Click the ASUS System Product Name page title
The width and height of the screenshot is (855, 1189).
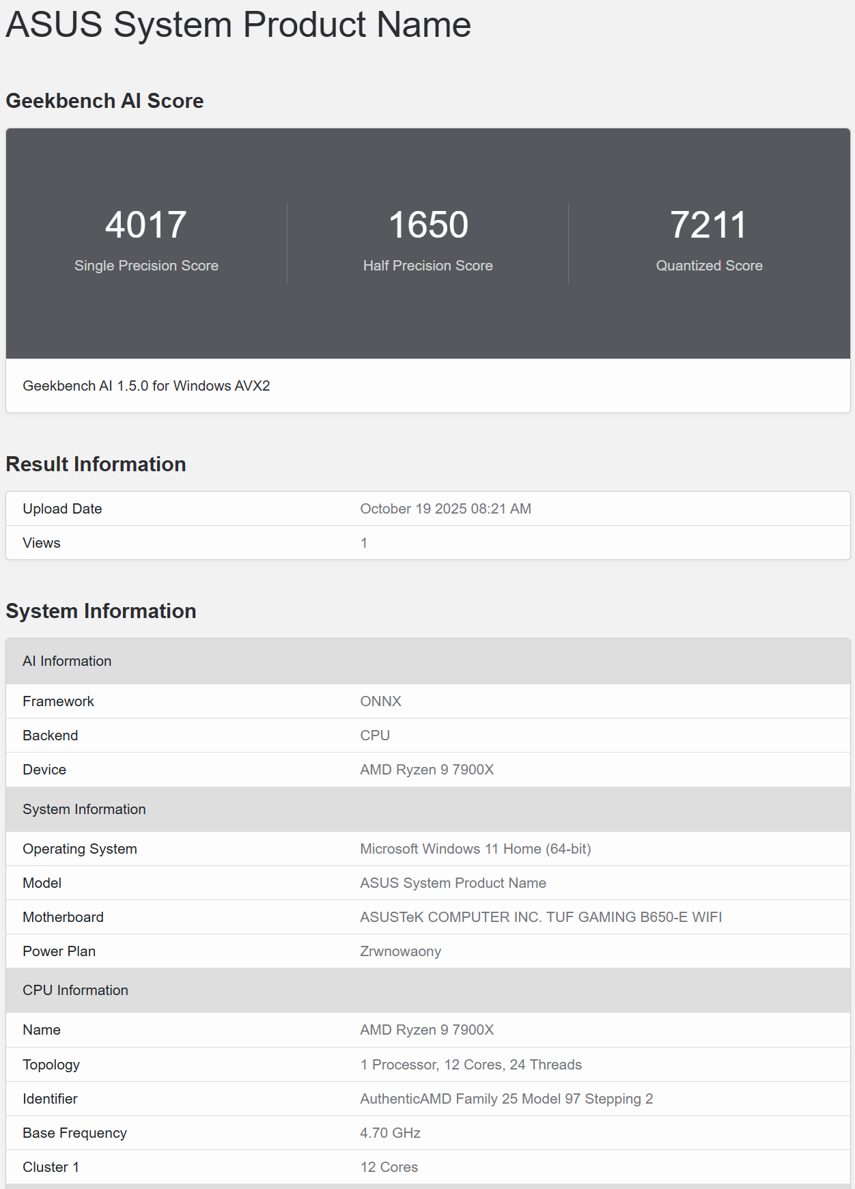pyautogui.click(x=238, y=25)
